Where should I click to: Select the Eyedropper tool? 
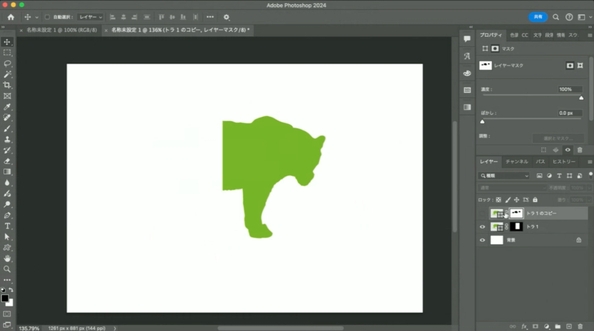[7, 107]
